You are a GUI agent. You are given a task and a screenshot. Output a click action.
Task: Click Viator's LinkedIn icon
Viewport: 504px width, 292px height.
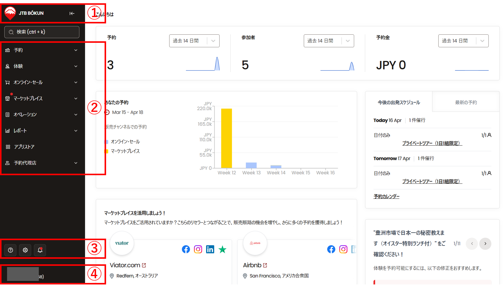[x=210, y=249]
